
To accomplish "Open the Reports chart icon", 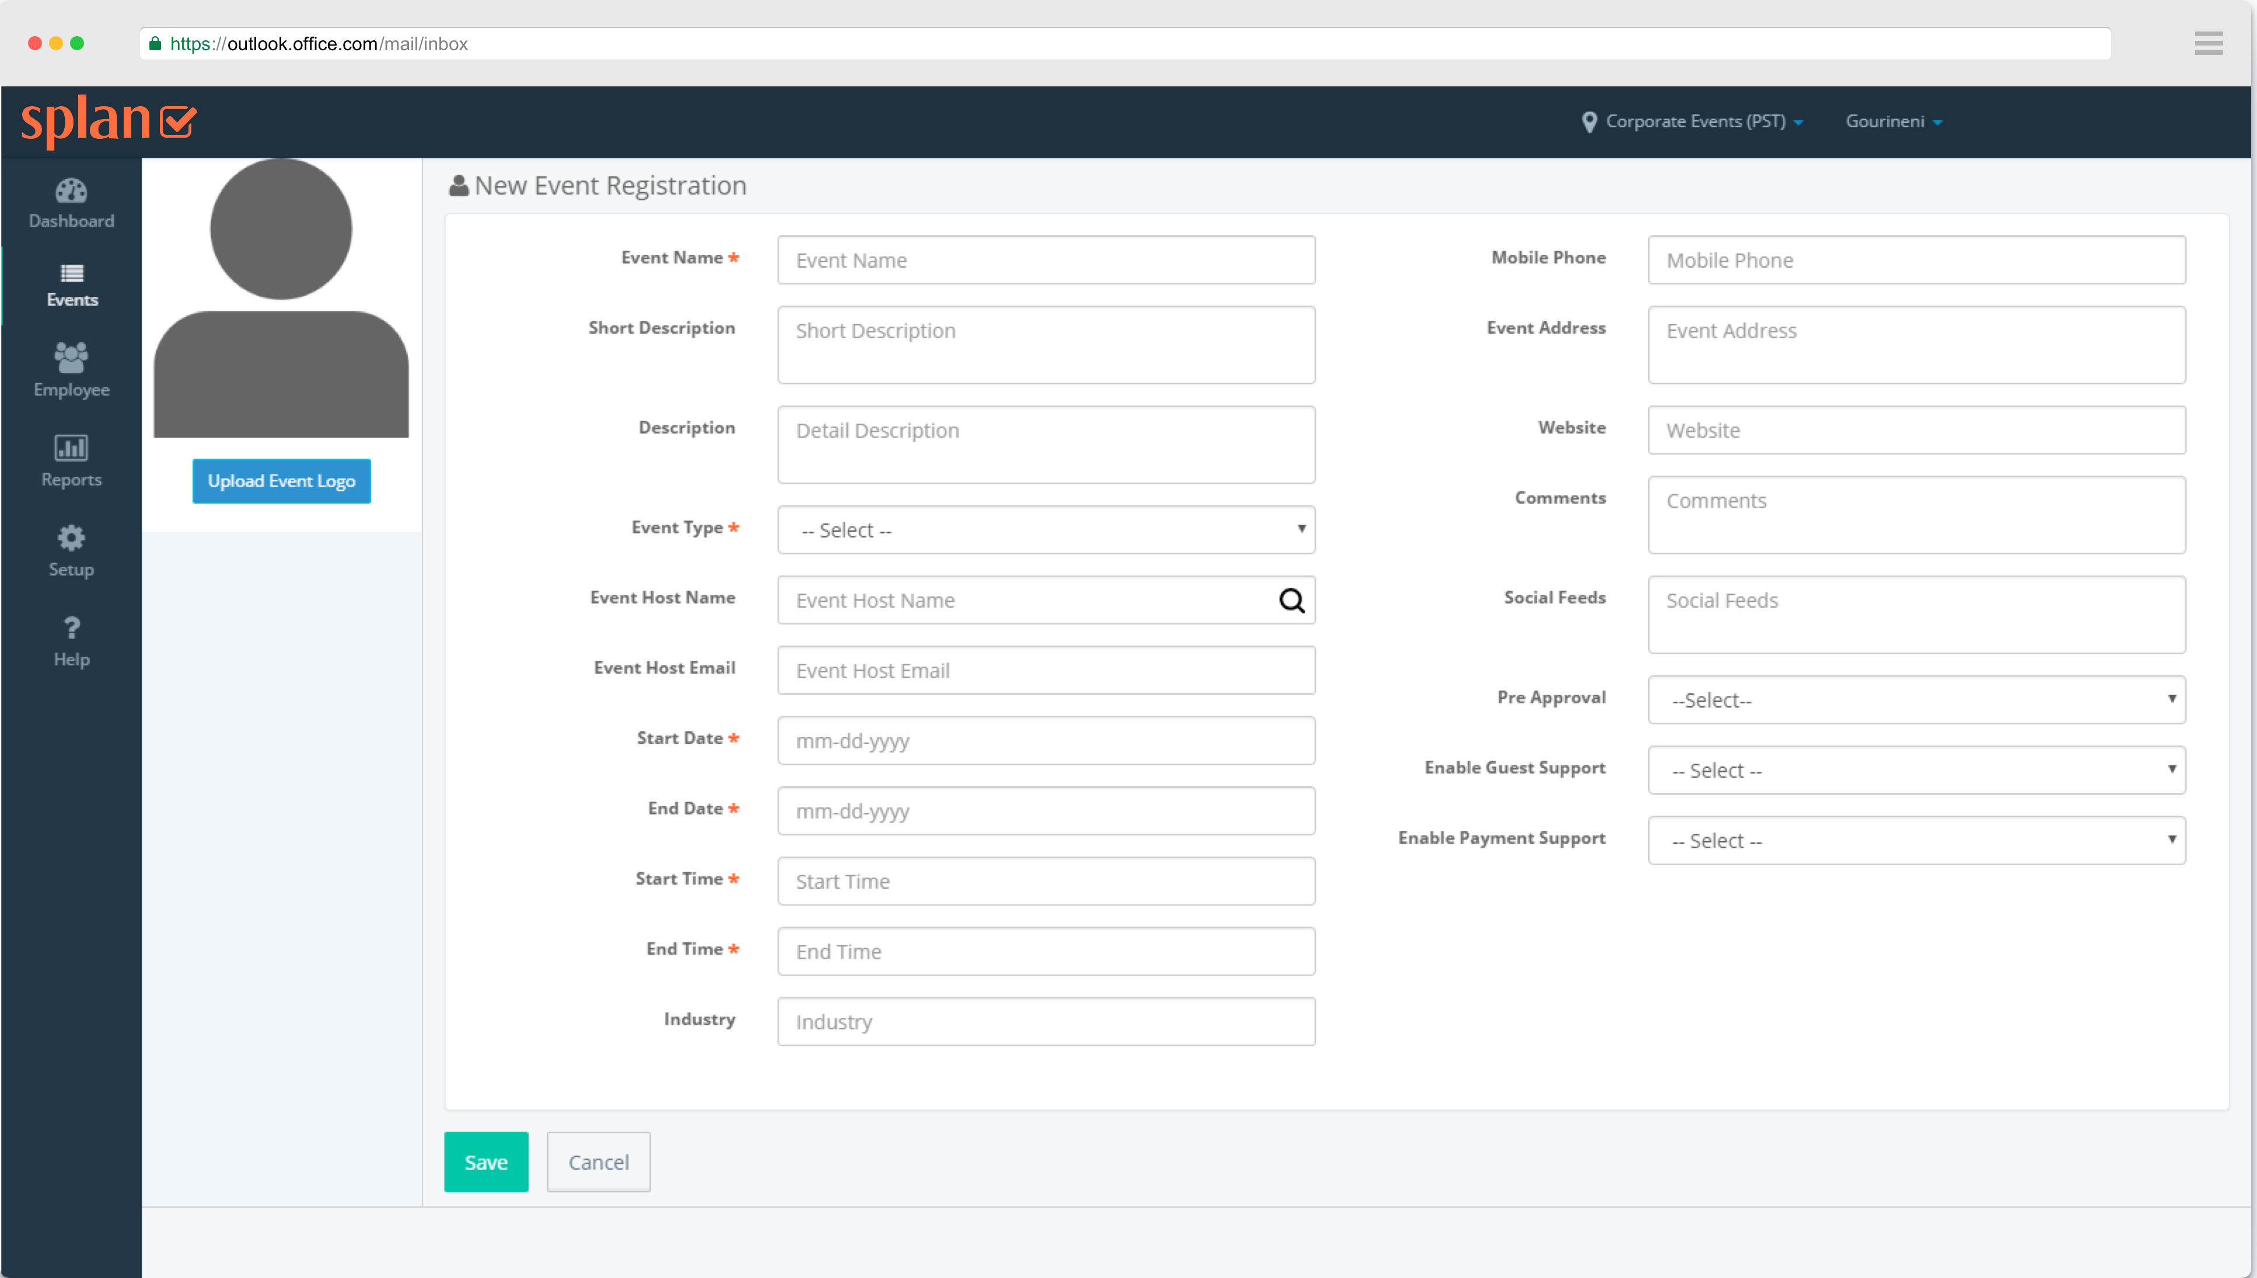I will [71, 448].
